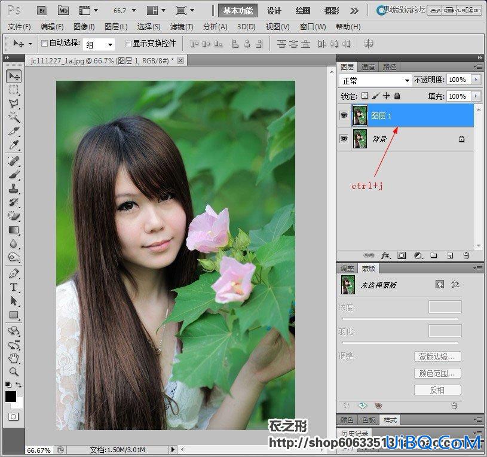Switch to the 调整 tab
This screenshot has width=487, height=457.
(x=347, y=269)
